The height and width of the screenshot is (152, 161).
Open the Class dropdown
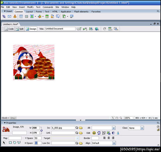coord(142,128)
